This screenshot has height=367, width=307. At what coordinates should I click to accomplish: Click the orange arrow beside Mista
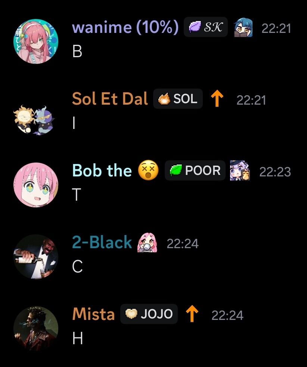pos(192,314)
